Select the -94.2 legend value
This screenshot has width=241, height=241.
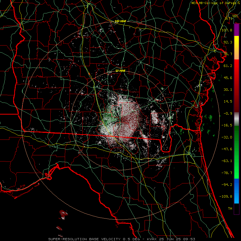pyautogui.click(x=227, y=185)
